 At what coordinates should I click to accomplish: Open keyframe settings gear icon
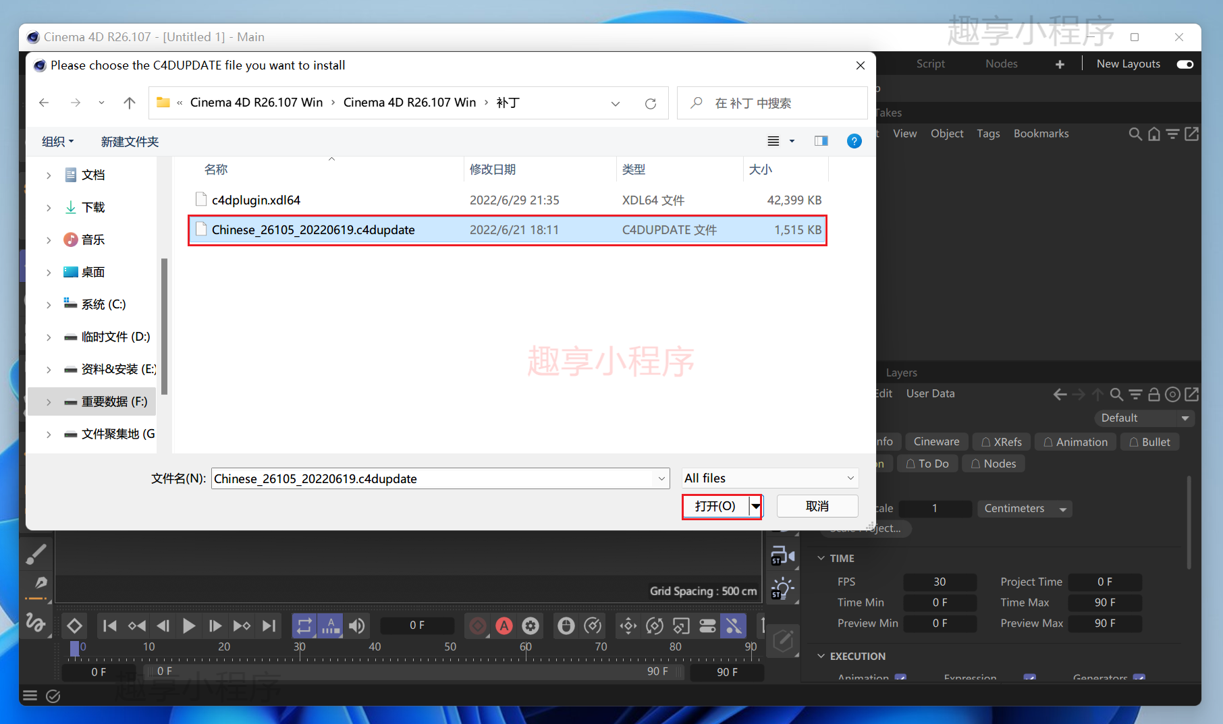tap(531, 626)
